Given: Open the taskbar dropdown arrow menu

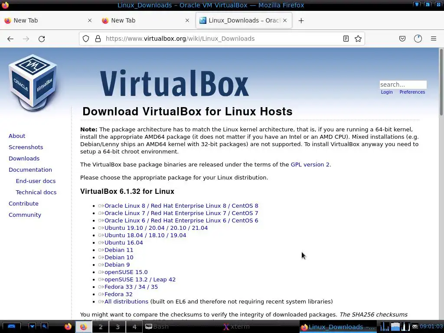Looking at the screenshot, I should [x=32, y=326].
